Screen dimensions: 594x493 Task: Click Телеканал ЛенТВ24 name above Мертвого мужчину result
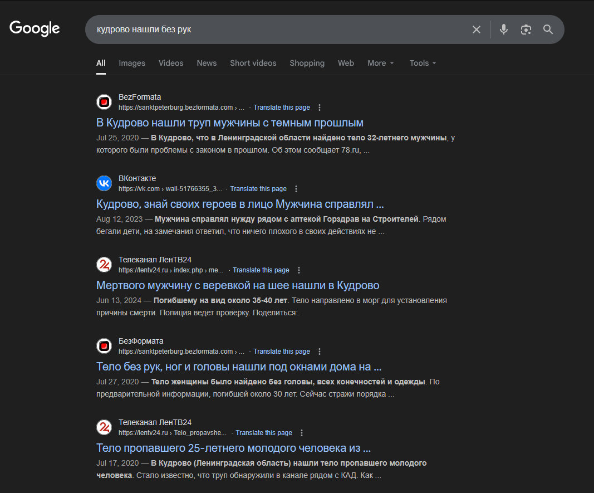coord(155,260)
